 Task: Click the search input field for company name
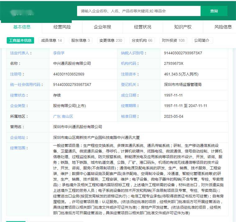coord(138,11)
